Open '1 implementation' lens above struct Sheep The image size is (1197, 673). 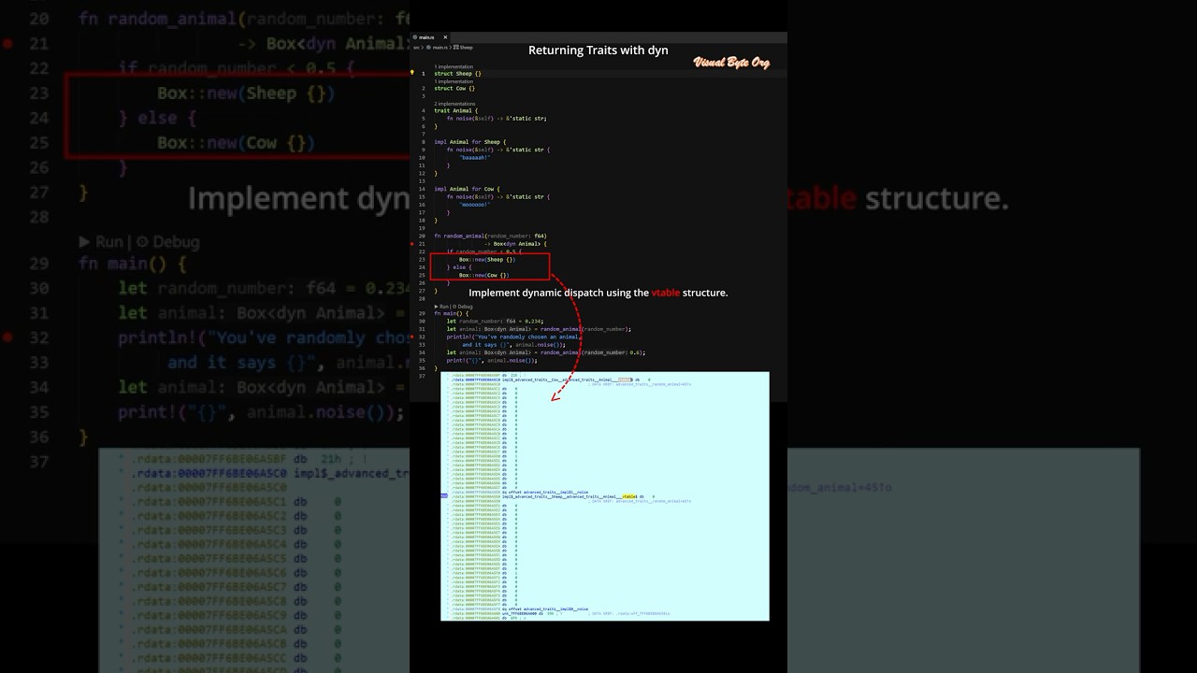click(454, 66)
